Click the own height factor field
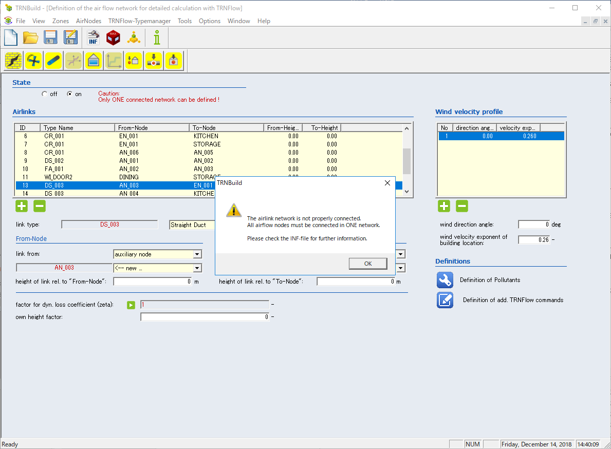Viewport: 611px width, 449px height. click(x=205, y=317)
